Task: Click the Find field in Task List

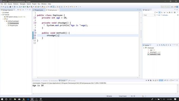Action: pos(149,15)
